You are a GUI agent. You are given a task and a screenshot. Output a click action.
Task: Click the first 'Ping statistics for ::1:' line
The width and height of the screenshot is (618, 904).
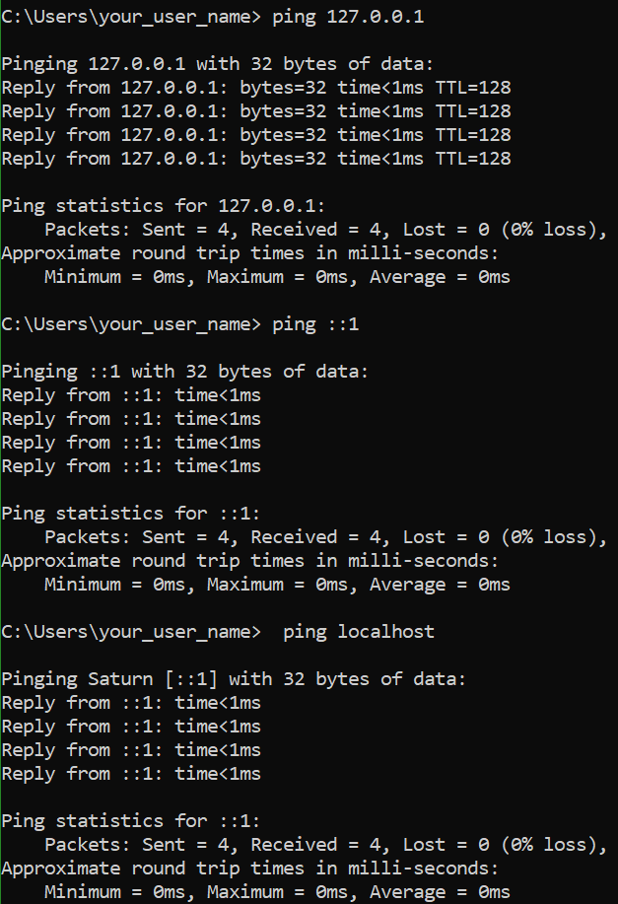pos(131,513)
